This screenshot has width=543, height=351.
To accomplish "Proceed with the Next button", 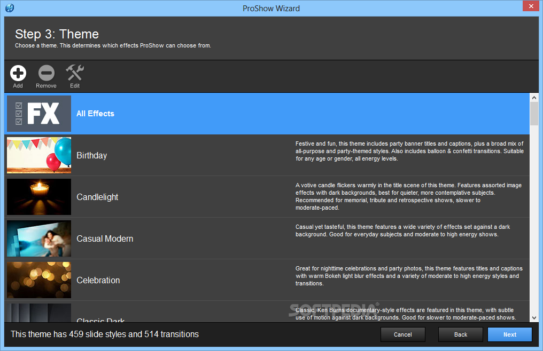I will [x=510, y=334].
